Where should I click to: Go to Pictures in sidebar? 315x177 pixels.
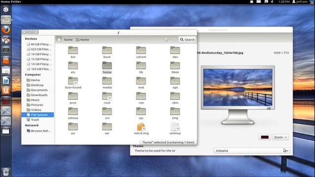pyautogui.click(x=35, y=105)
